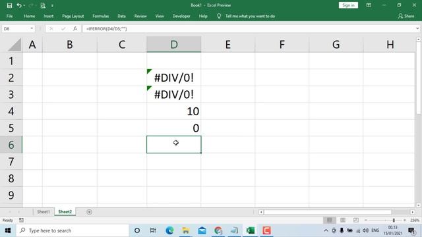
Task: Click the zoom slider handle
Action: pyautogui.click(x=394, y=221)
